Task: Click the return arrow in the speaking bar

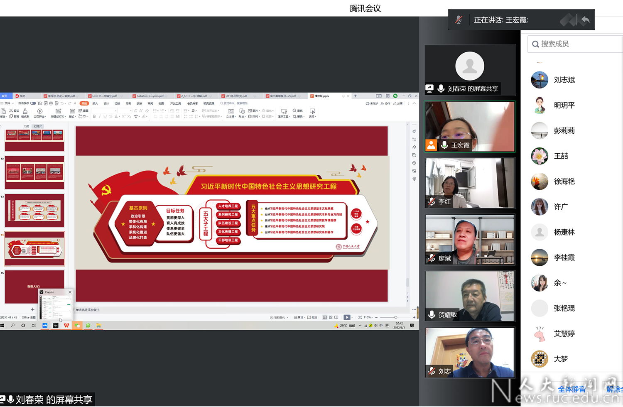Action: point(585,20)
